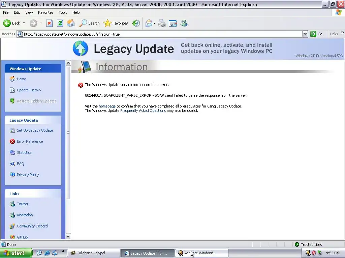Click the homepage link in error message

pyautogui.click(x=107, y=106)
